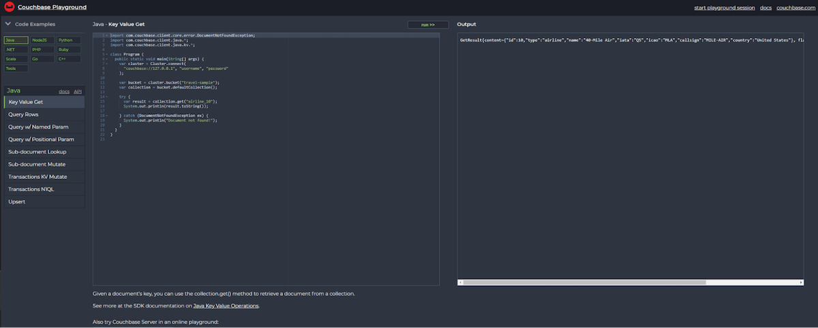Collapse the Code Examples panel chevron
Image resolution: width=818 pixels, height=328 pixels.
(x=7, y=24)
